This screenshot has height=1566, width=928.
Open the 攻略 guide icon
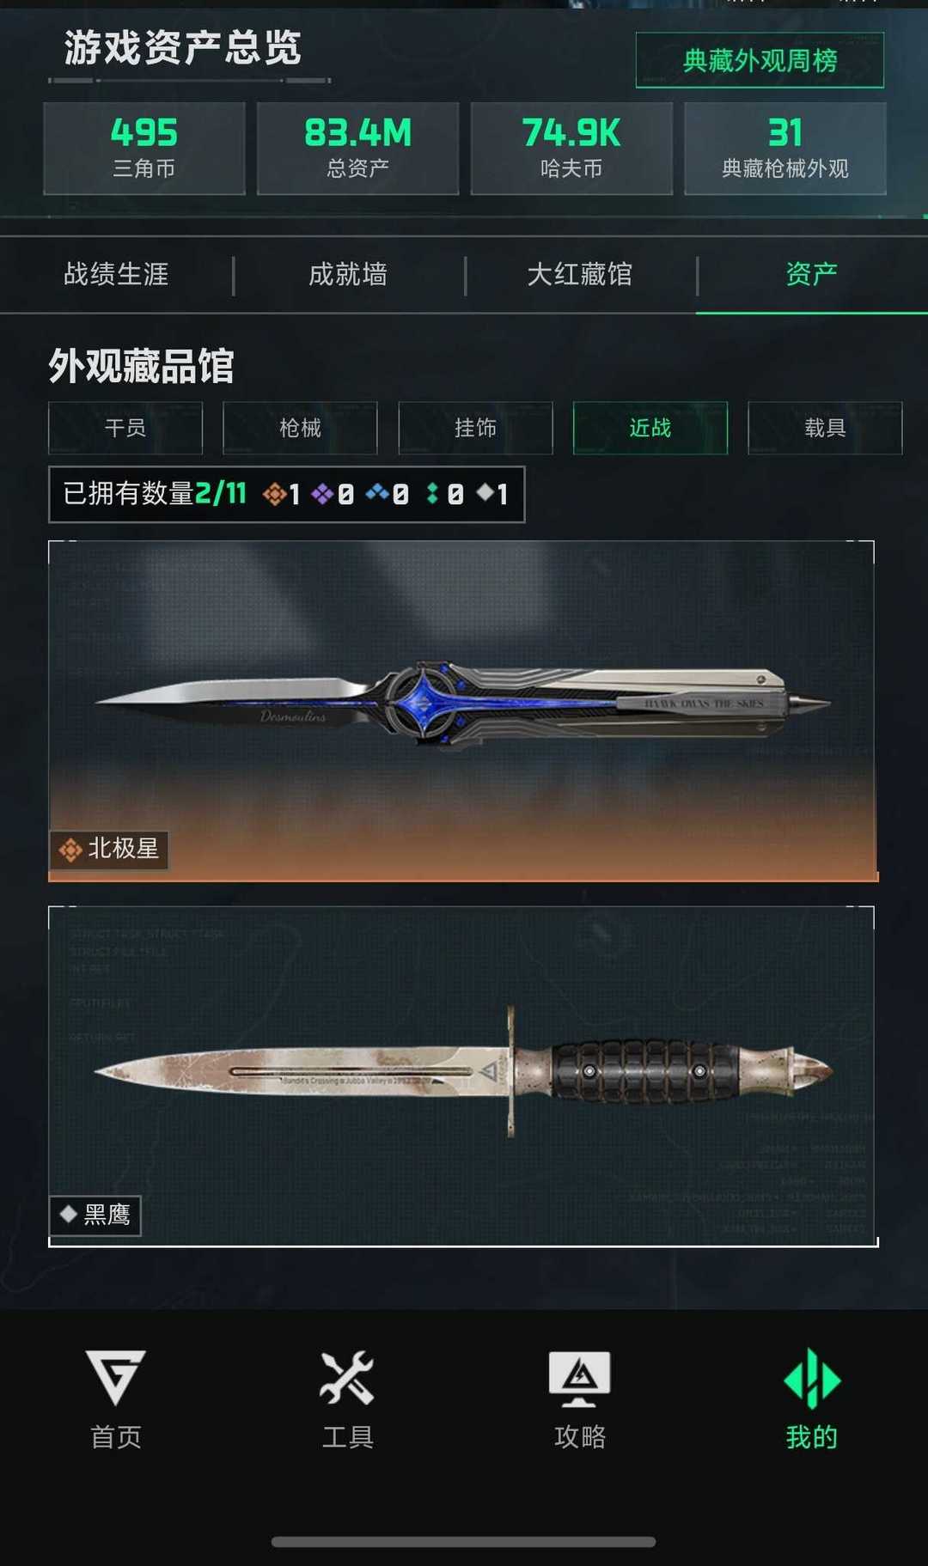[x=580, y=1378]
